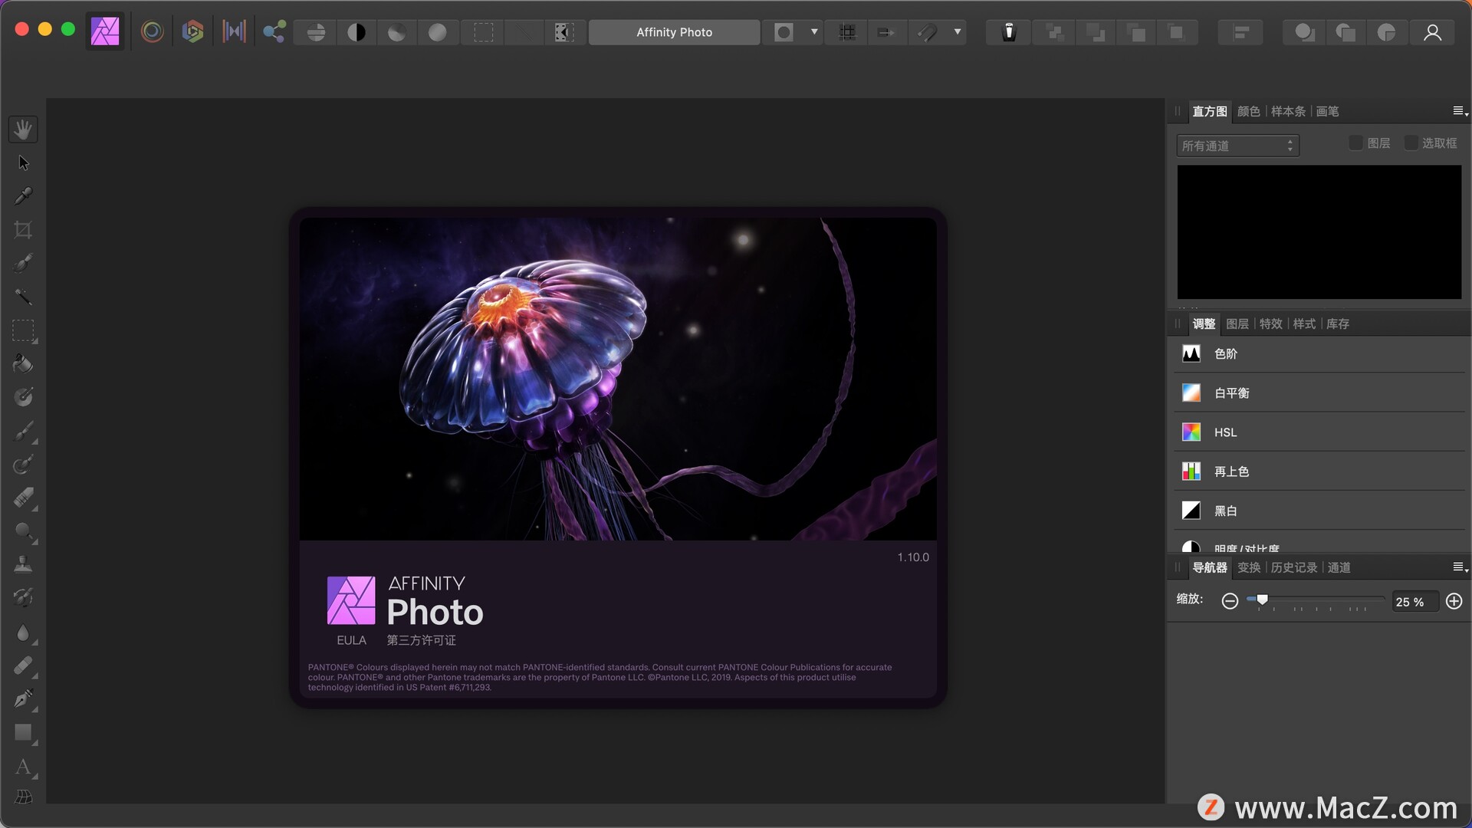Image resolution: width=1472 pixels, height=828 pixels.
Task: Switch to the Tone Mapping Persona
Action: click(x=234, y=31)
